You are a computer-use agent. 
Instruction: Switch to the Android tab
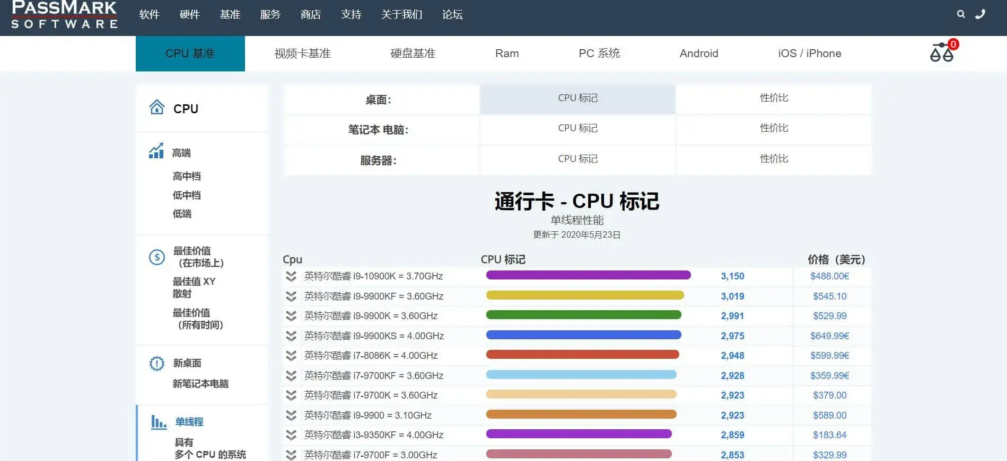(699, 53)
